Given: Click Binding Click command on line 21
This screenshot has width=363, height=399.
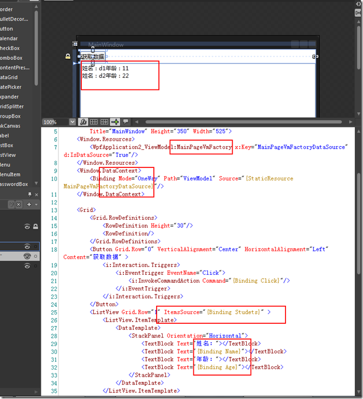Looking at the screenshot, I should click(x=256, y=280).
